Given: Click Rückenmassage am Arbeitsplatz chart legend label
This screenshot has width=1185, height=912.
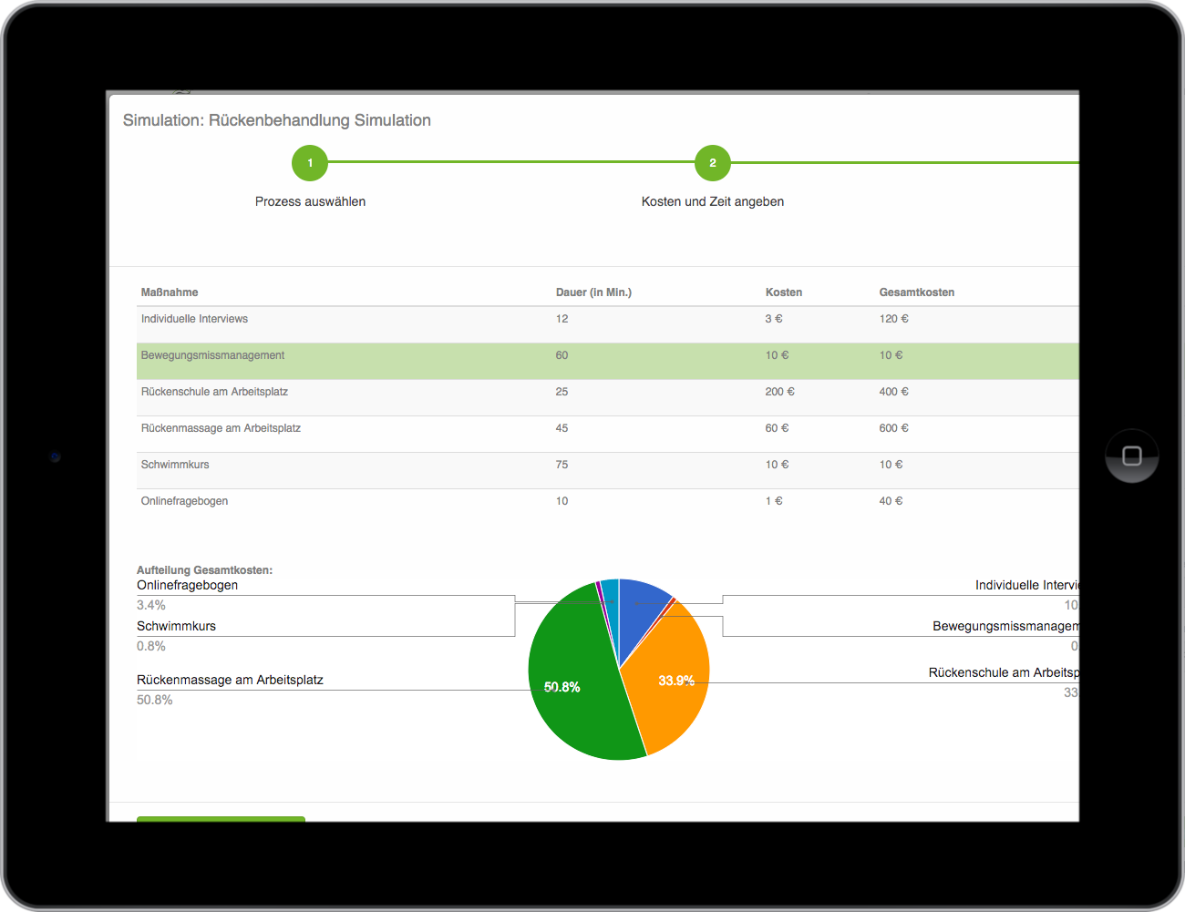Looking at the screenshot, I should 230,680.
